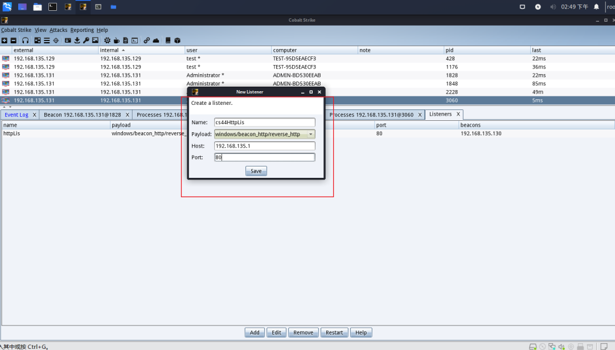The height and width of the screenshot is (350, 615).
Task: Open credentials view toolbar icon
Action: [x=68, y=40]
